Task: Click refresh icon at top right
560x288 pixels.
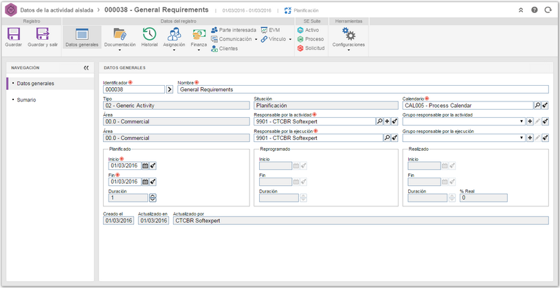Action: click(548, 10)
